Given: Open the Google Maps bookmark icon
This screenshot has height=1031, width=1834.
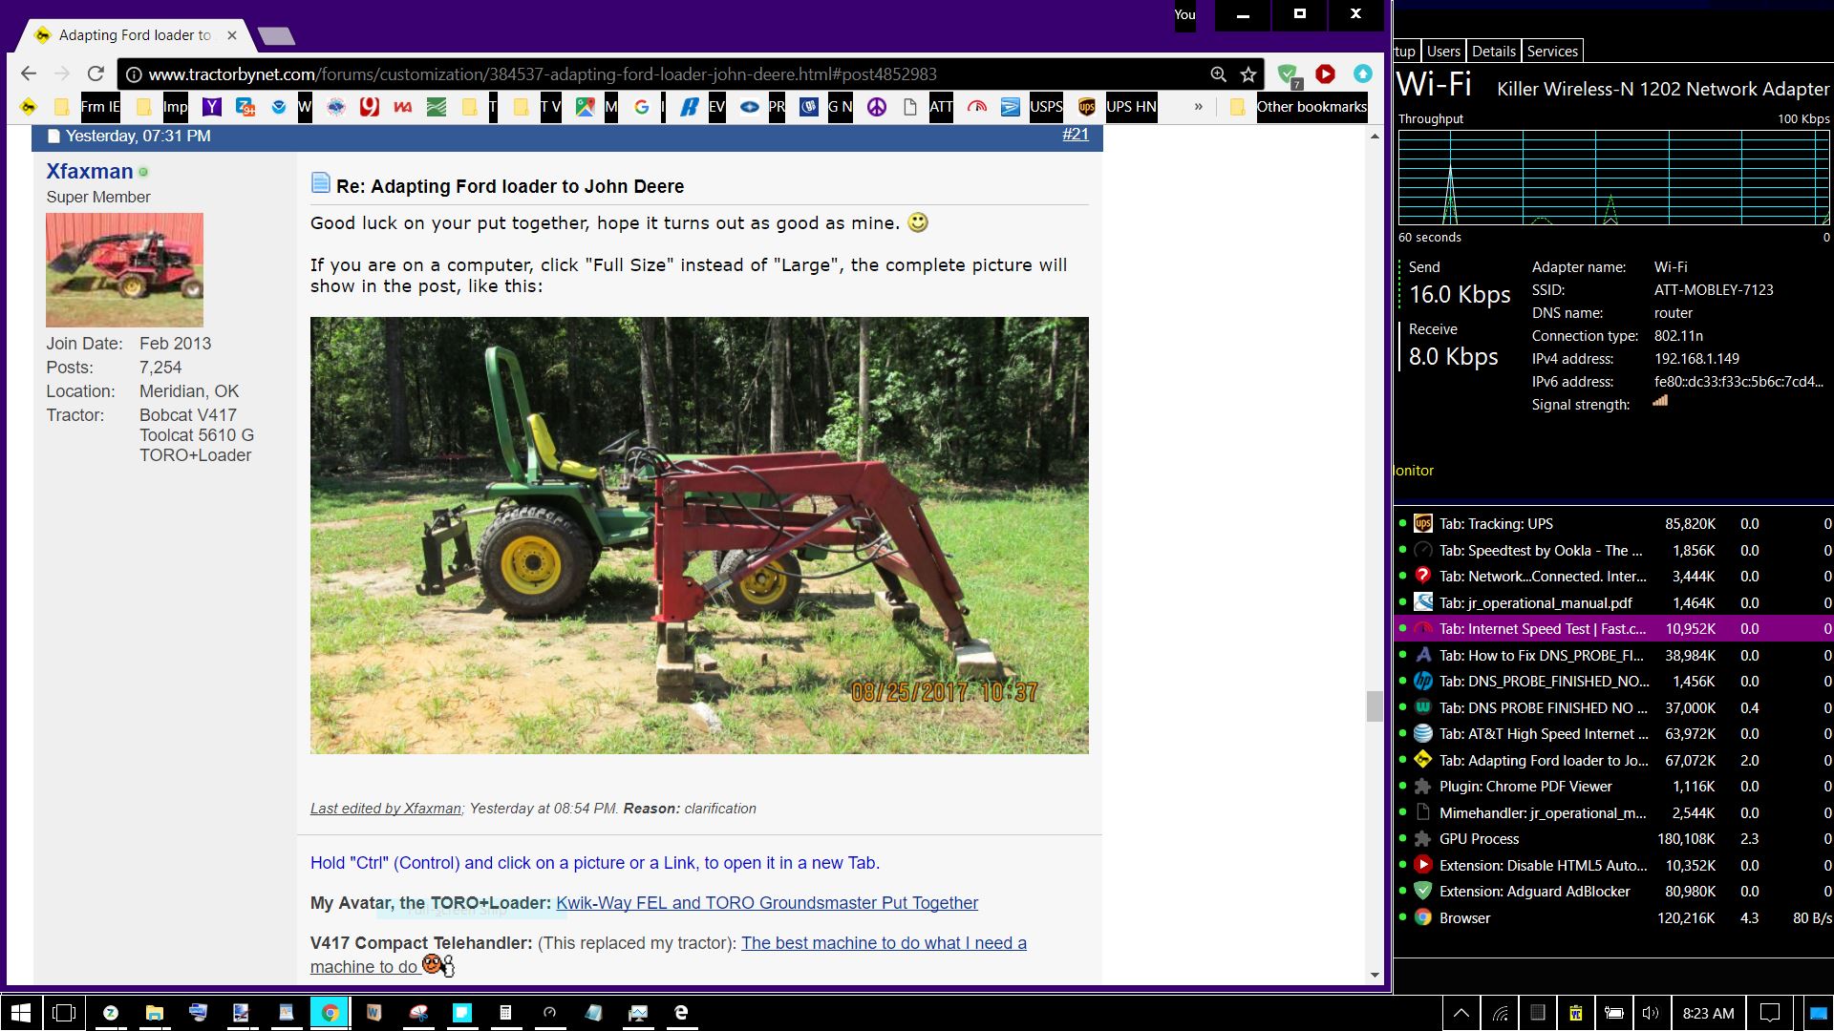Looking at the screenshot, I should tap(585, 107).
